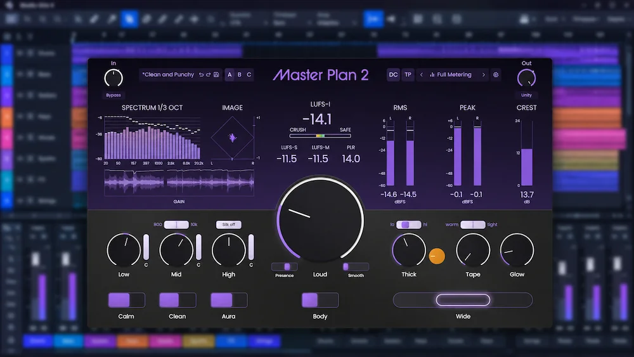The width and height of the screenshot is (634, 357).
Task: Click the orange indicator beside the Thick knob
Action: coord(437,256)
